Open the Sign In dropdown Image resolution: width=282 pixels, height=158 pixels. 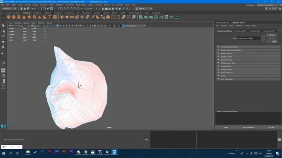[144, 9]
